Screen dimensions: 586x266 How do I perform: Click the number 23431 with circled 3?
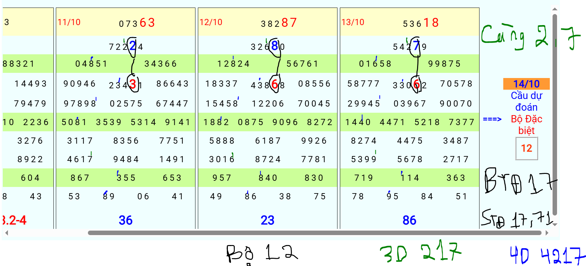[126, 84]
